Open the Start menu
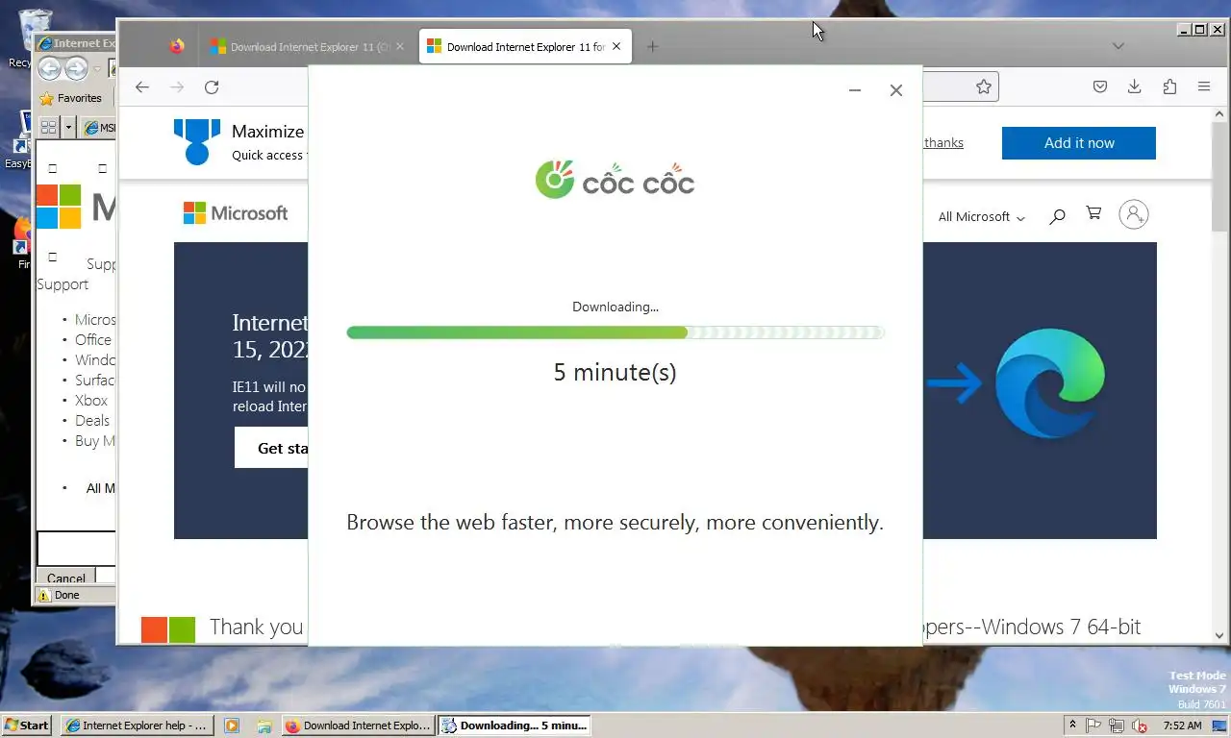This screenshot has width=1231, height=738. 27,726
